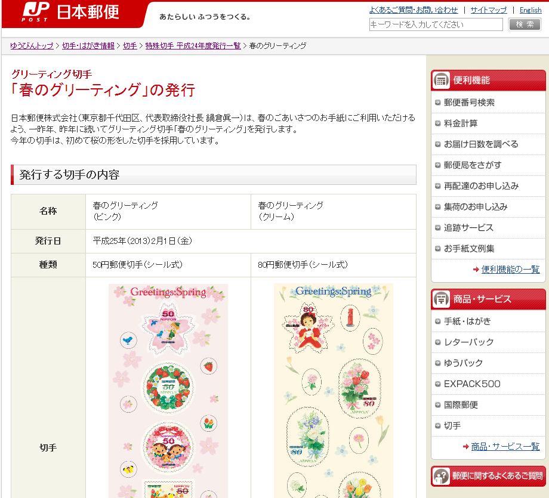Image resolution: width=549 pixels, height=498 pixels.
Task: Open the English site link
Action: 531,10
